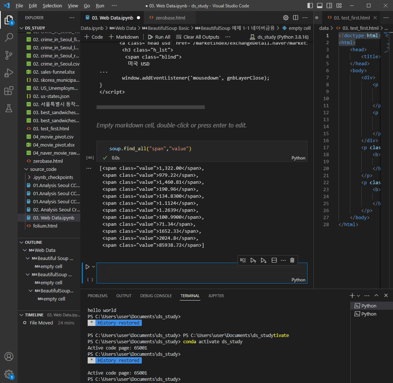This screenshot has width=393, height=383.
Task: Open 02. us-states.json file
Action: pos(51,96)
